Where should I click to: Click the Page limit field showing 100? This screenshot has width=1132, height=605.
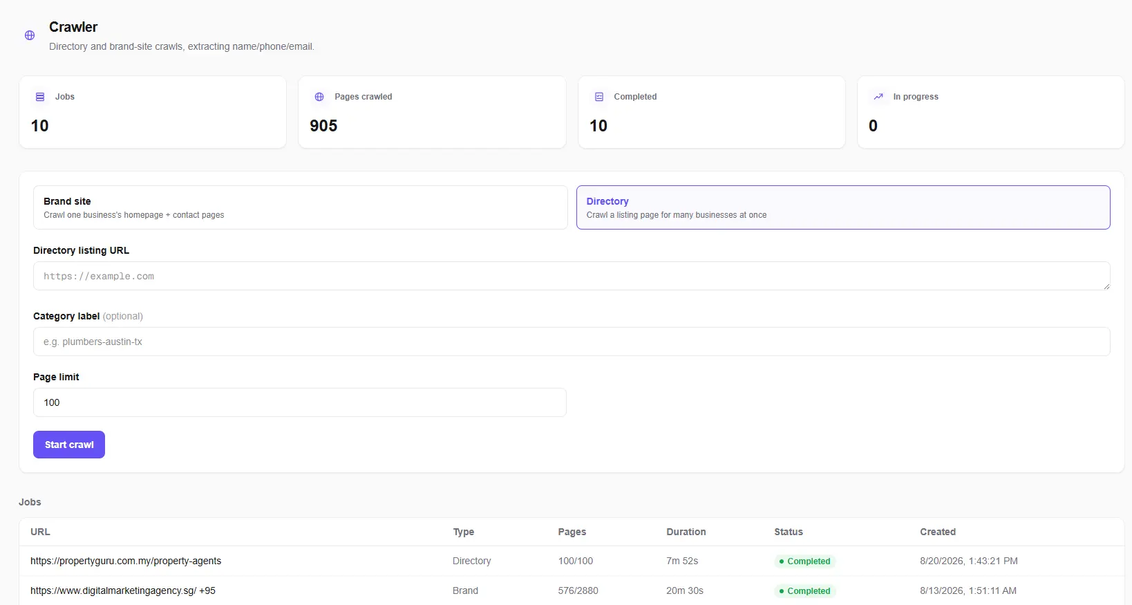coord(300,402)
